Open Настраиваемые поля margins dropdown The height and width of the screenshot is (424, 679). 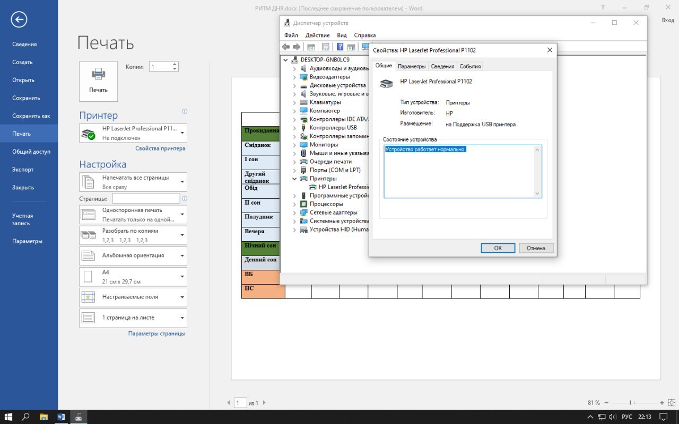133,297
